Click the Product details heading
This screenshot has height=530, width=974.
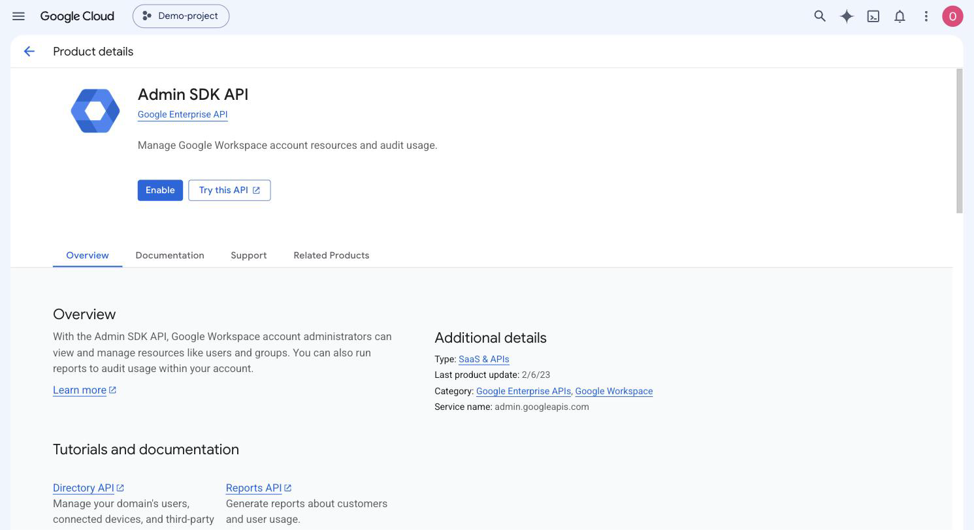coord(93,52)
